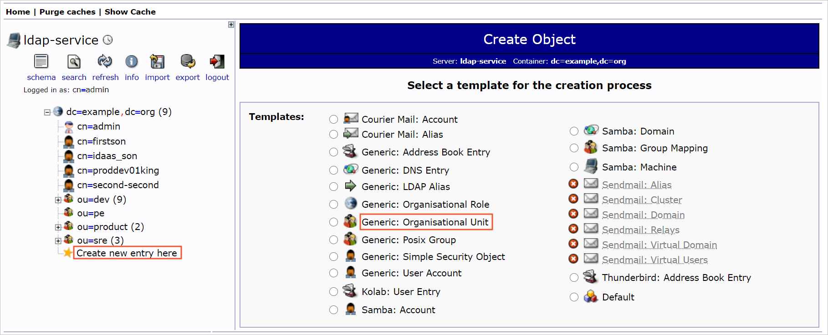
Task: Open server info icon
Action: [x=132, y=61]
